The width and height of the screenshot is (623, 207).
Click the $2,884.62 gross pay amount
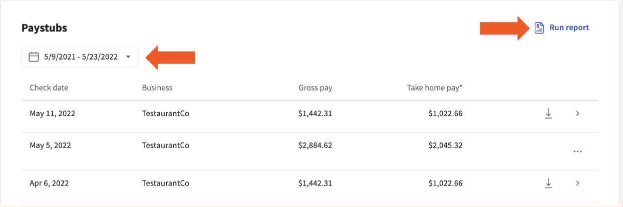tap(316, 145)
